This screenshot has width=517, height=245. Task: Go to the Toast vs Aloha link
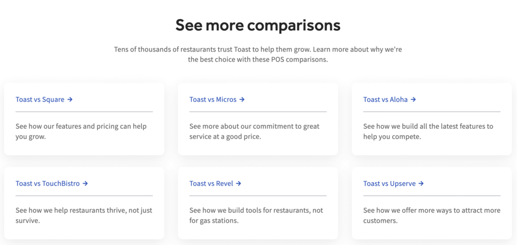(385, 100)
